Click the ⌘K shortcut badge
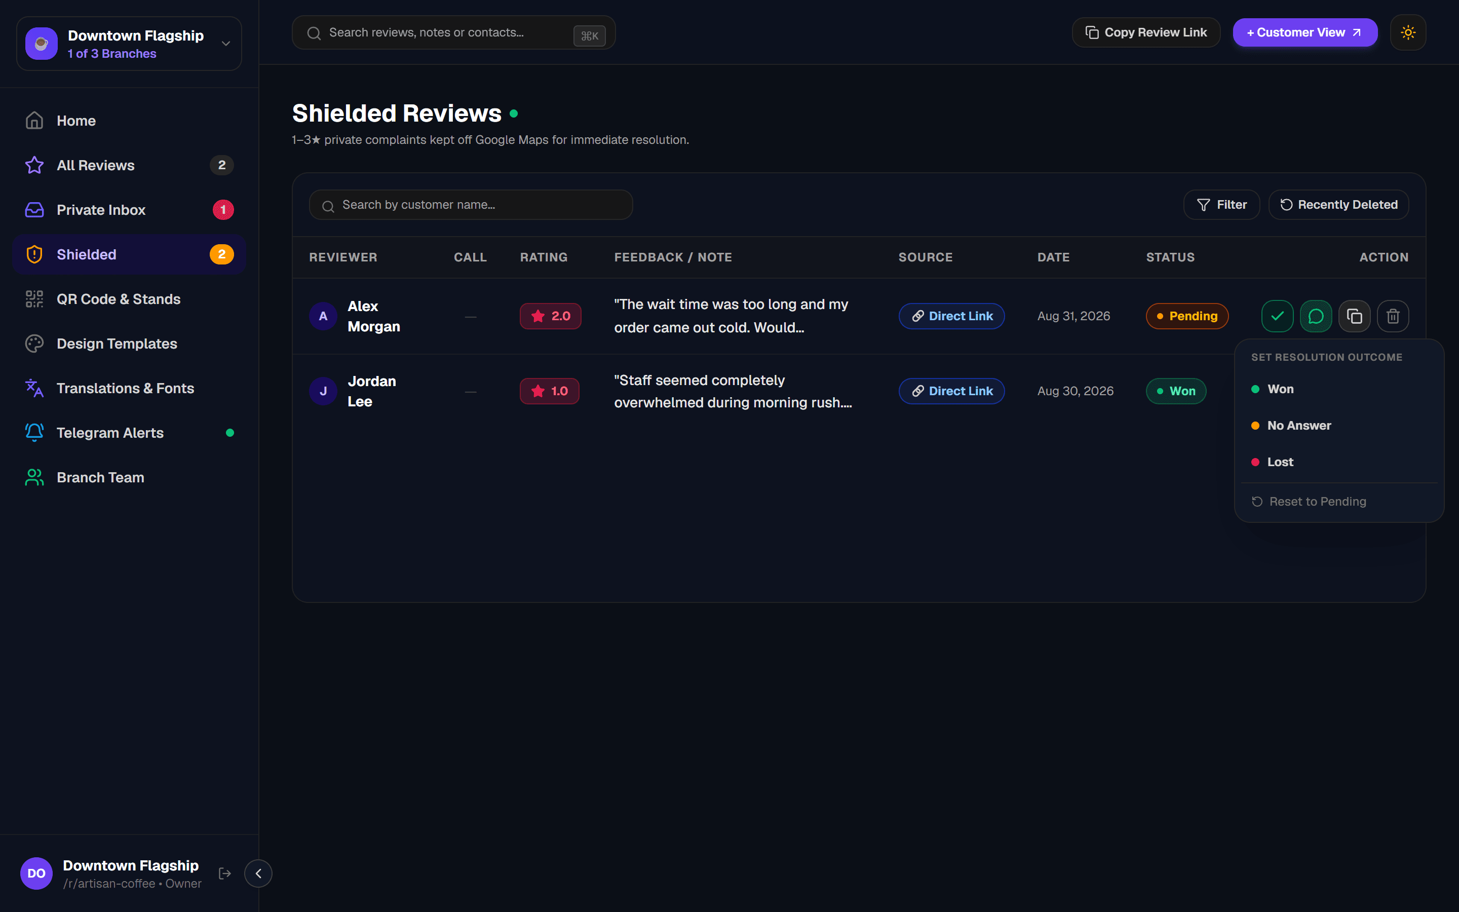The image size is (1459, 912). pyautogui.click(x=589, y=36)
